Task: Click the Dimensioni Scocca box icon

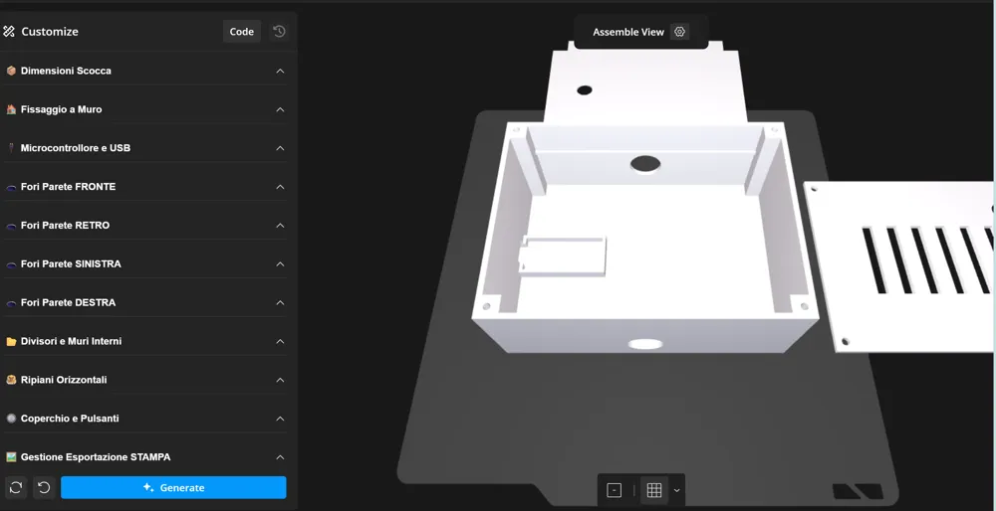Action: [x=11, y=71]
